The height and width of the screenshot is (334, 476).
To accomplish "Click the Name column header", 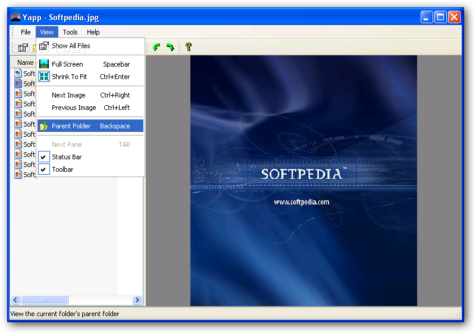I will click(x=24, y=62).
